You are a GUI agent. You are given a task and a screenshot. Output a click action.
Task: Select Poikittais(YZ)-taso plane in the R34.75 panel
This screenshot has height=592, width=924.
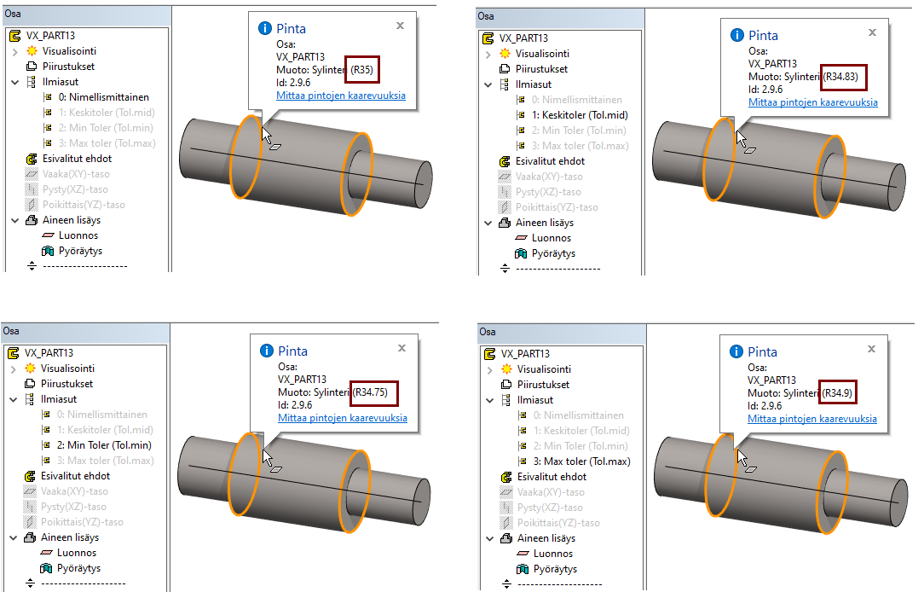tap(82, 522)
